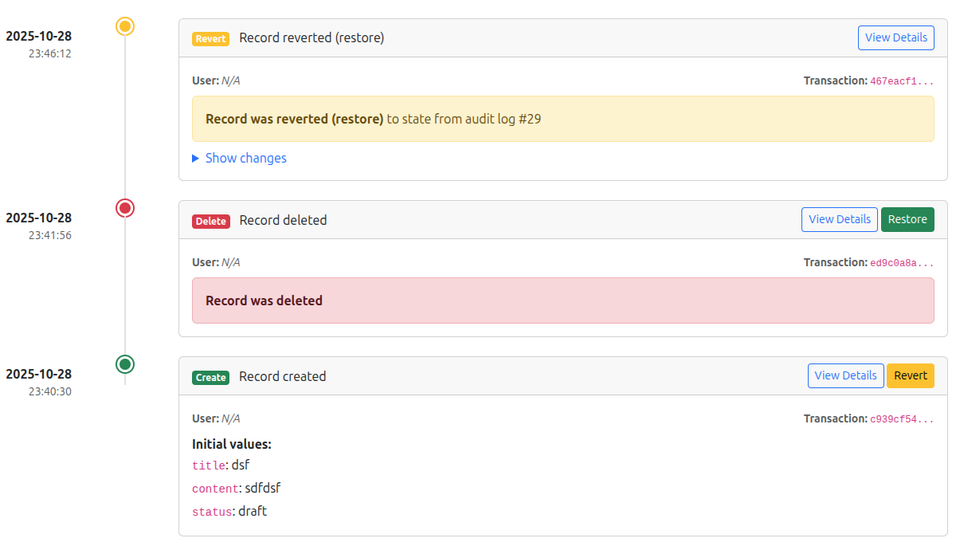Image resolution: width=956 pixels, height=546 pixels.
Task: Open View Details for the created record
Action: tap(845, 375)
